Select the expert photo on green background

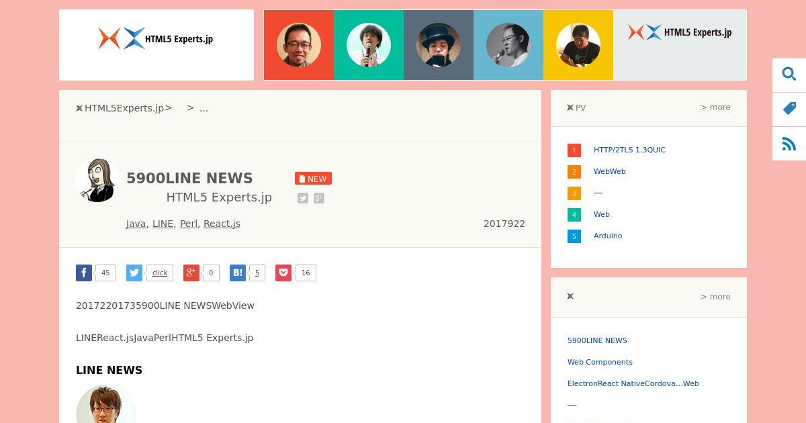pyautogui.click(x=369, y=45)
